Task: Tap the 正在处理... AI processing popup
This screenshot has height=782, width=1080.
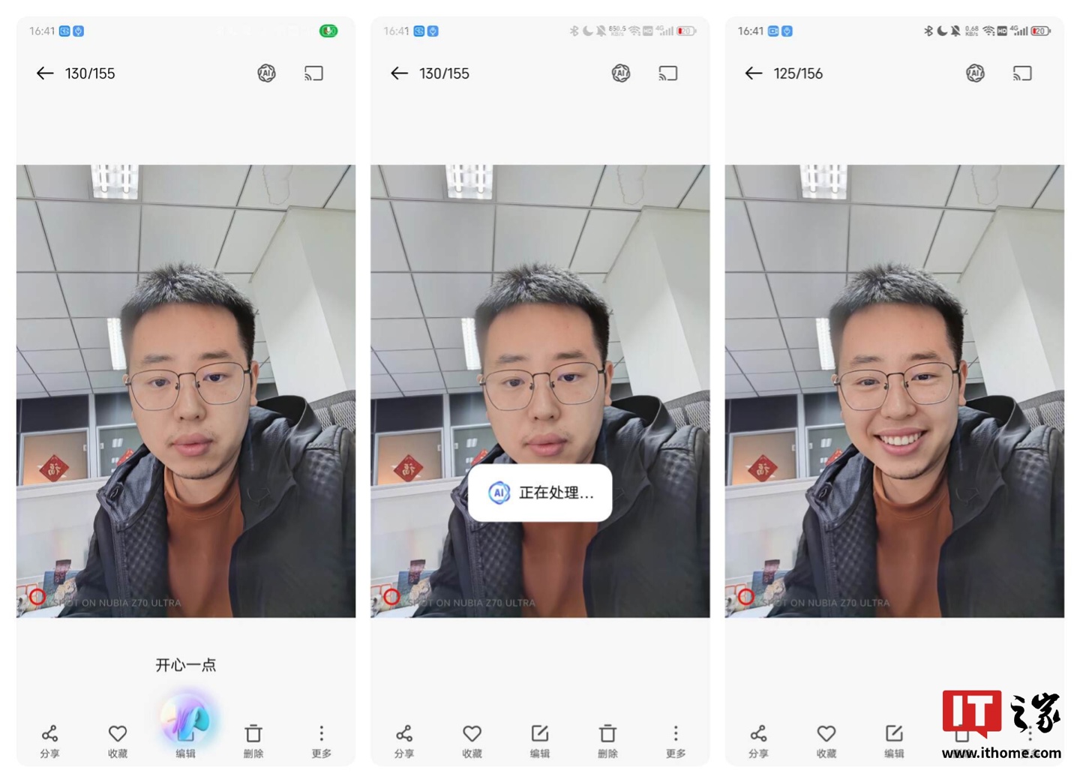Action: [540, 493]
